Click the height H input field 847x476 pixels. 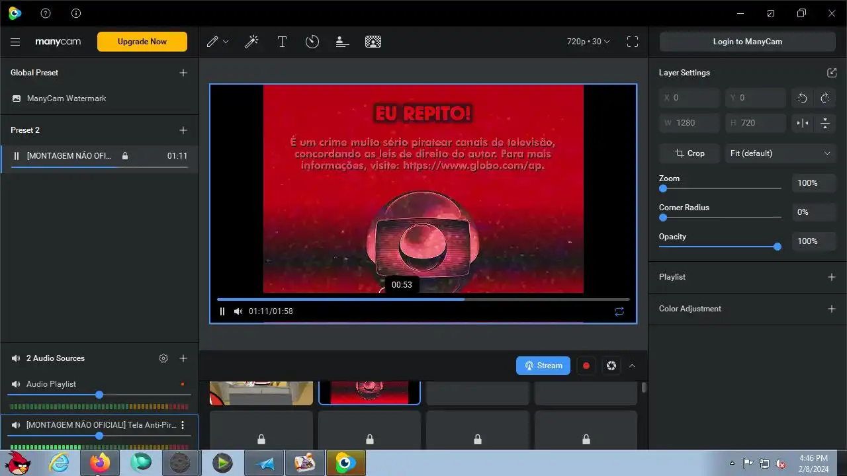[756, 123]
